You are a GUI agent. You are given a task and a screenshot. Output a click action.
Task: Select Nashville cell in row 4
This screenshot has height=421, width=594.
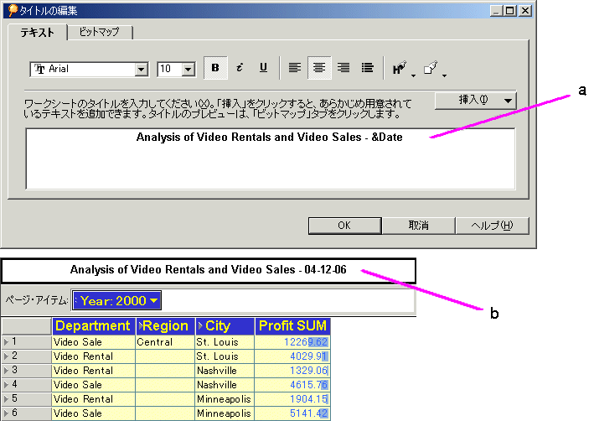click(225, 385)
